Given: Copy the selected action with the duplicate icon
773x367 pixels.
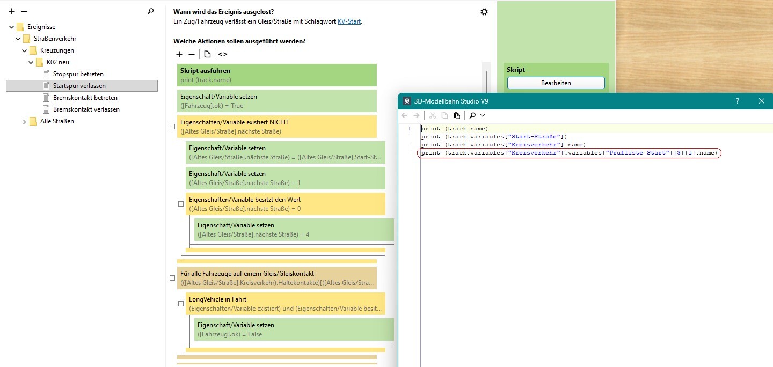Looking at the screenshot, I should [x=207, y=54].
